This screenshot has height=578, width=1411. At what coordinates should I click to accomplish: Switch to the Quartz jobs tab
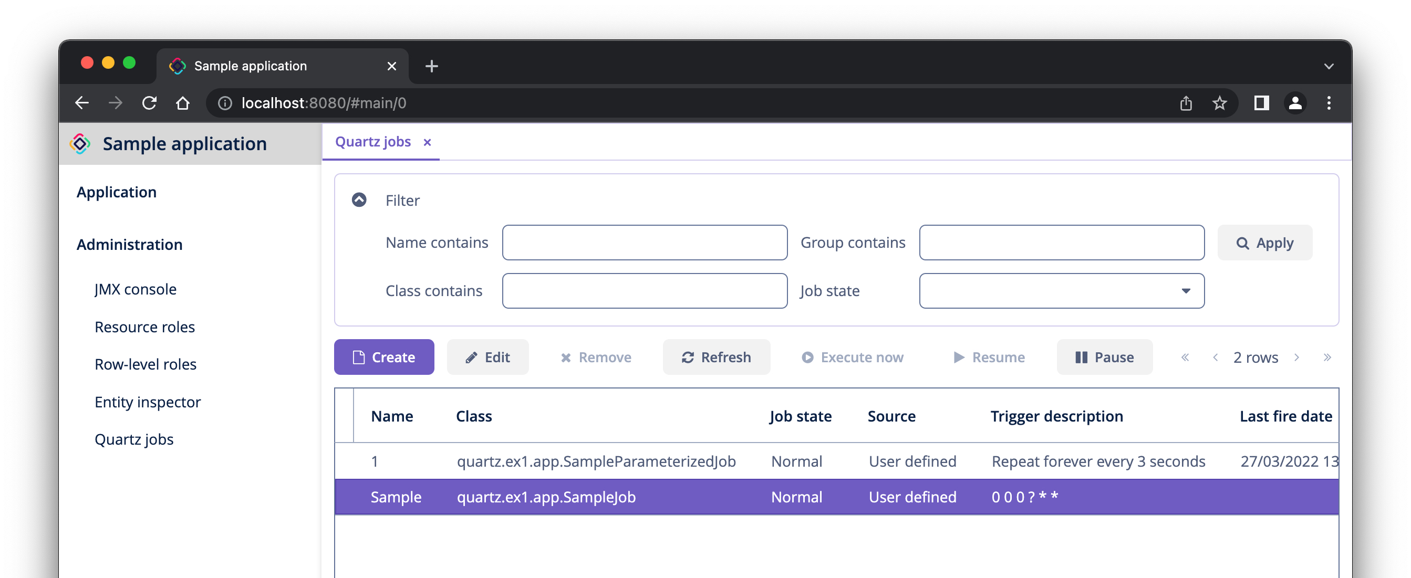pyautogui.click(x=372, y=142)
